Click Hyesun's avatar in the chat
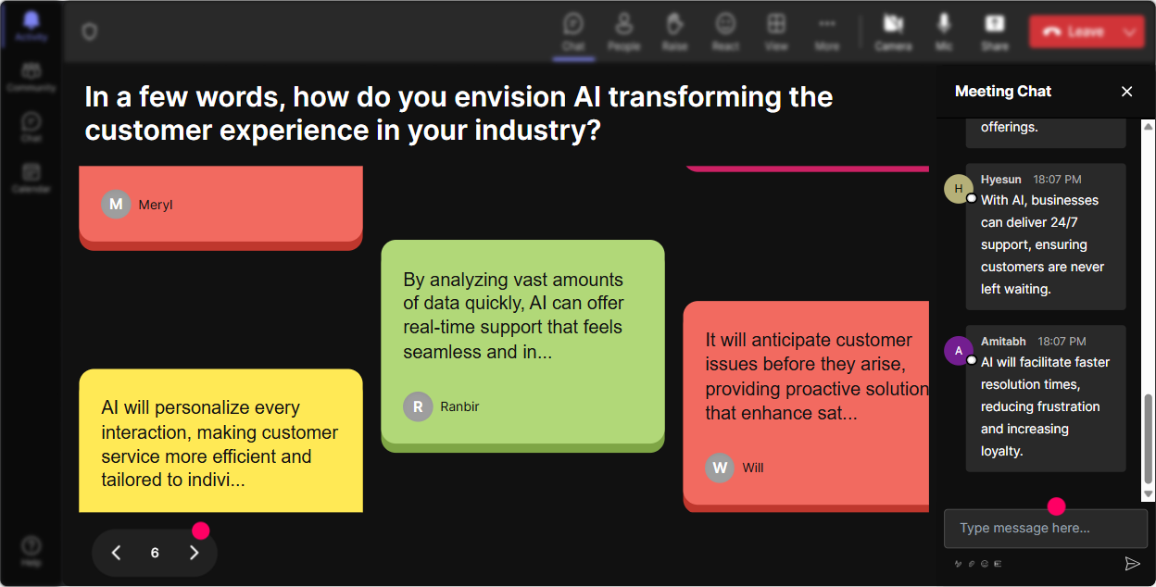 pos(959,189)
